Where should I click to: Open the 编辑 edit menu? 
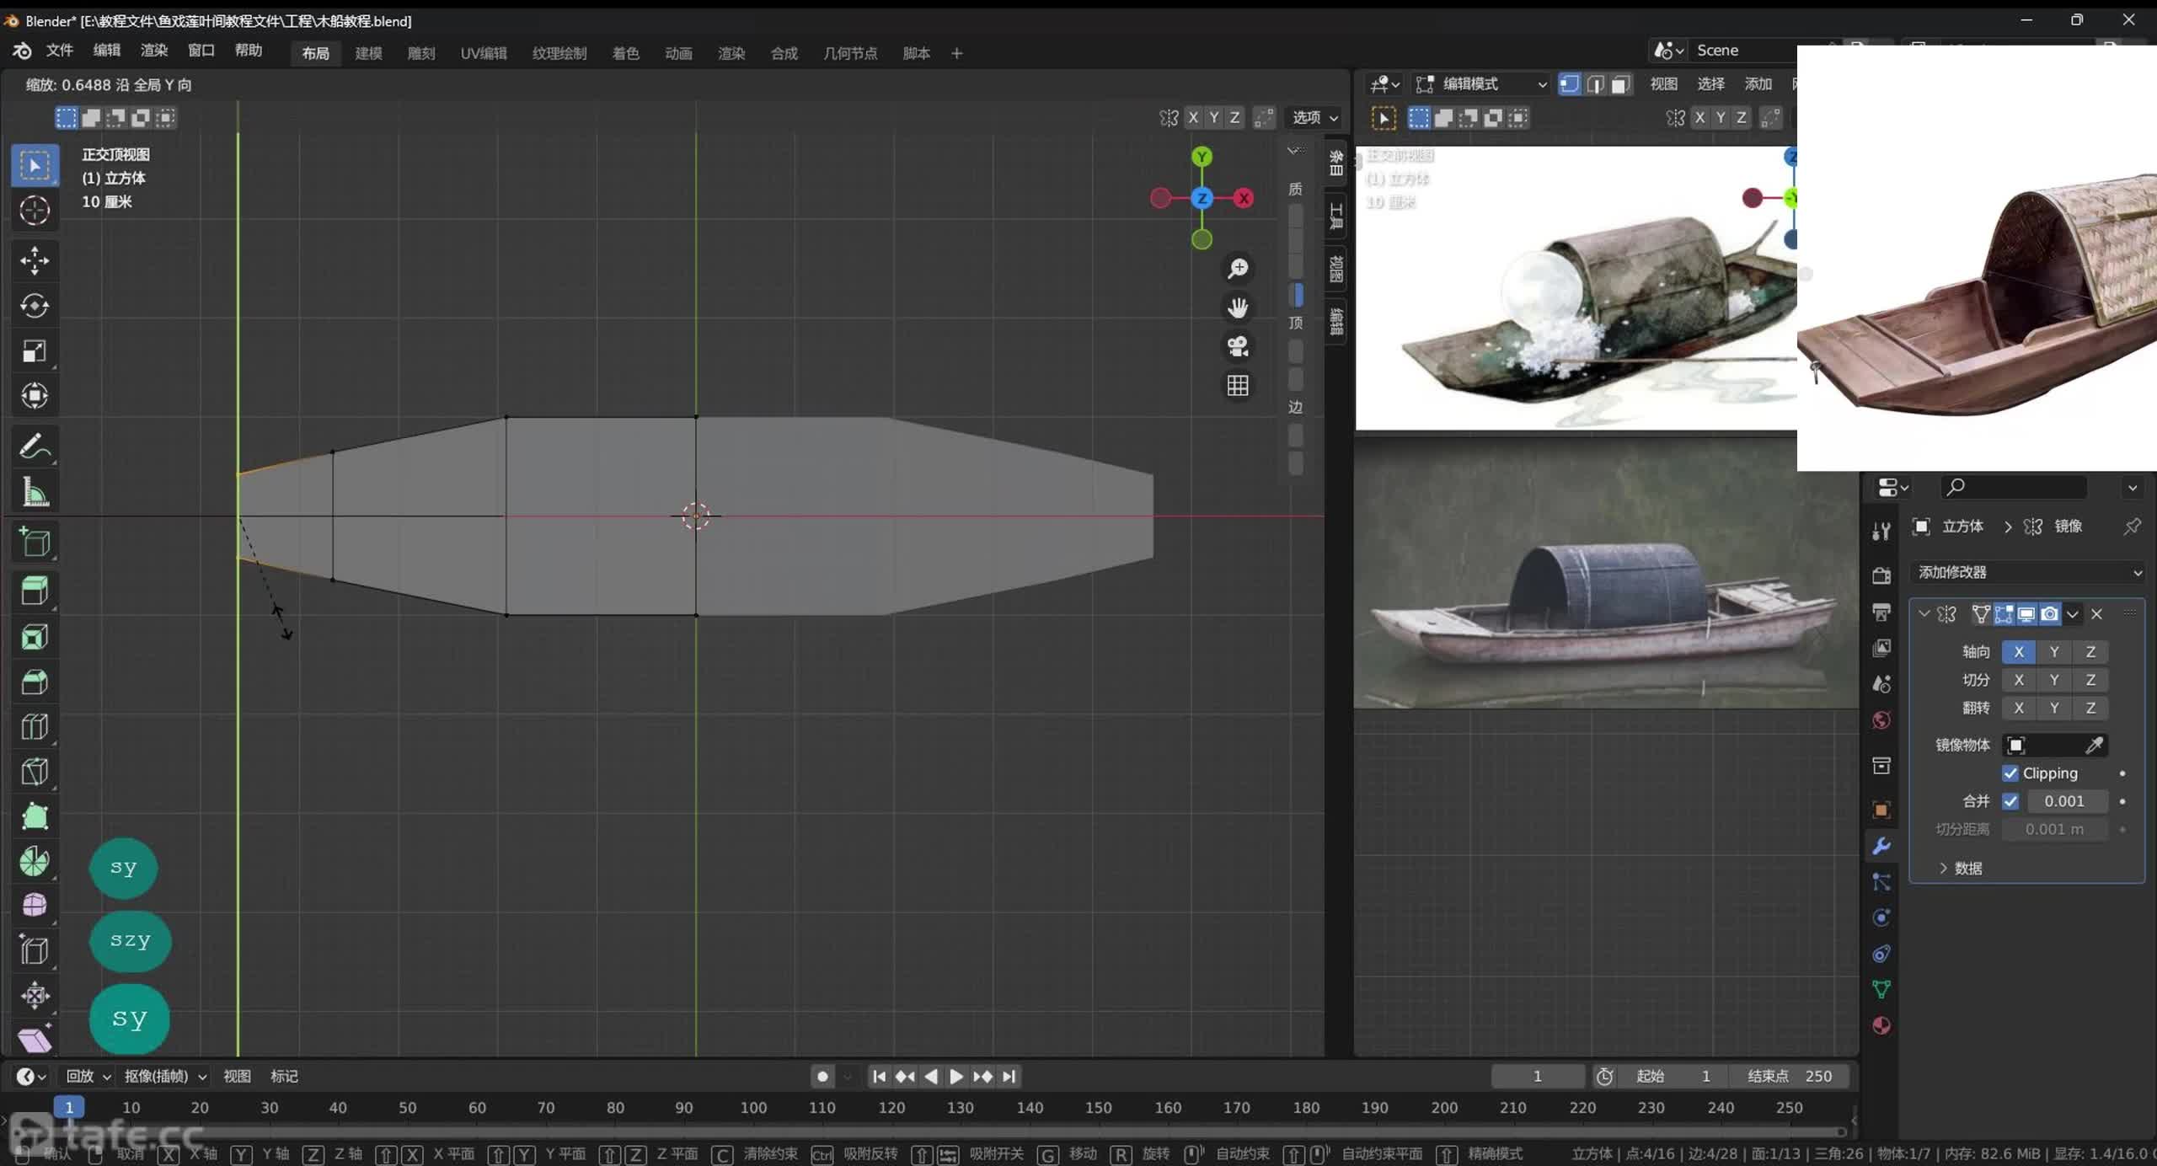106,51
